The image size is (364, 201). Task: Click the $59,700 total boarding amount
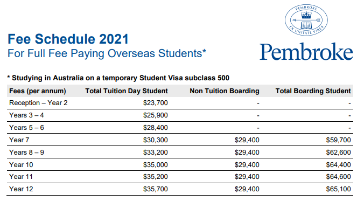[338, 140]
